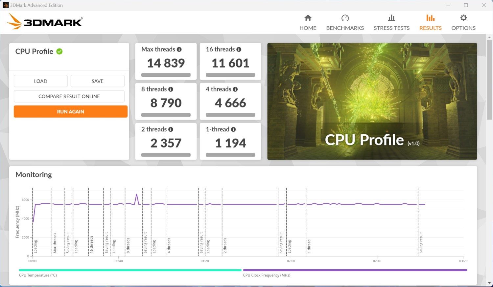Click the CPU Profile preview image
Screen dimensions: 493x287
pos(372,102)
